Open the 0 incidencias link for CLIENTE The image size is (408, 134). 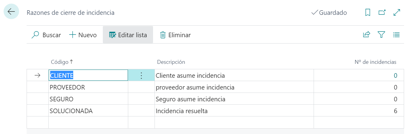point(395,75)
